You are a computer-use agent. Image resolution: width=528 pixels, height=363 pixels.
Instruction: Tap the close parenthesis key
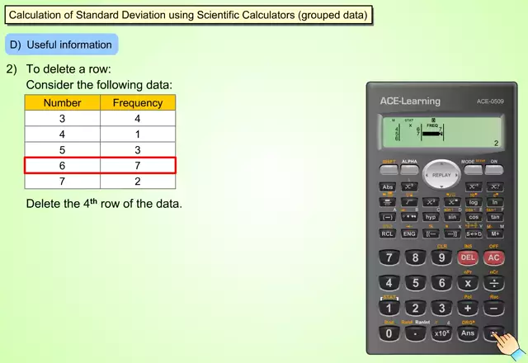click(x=452, y=233)
